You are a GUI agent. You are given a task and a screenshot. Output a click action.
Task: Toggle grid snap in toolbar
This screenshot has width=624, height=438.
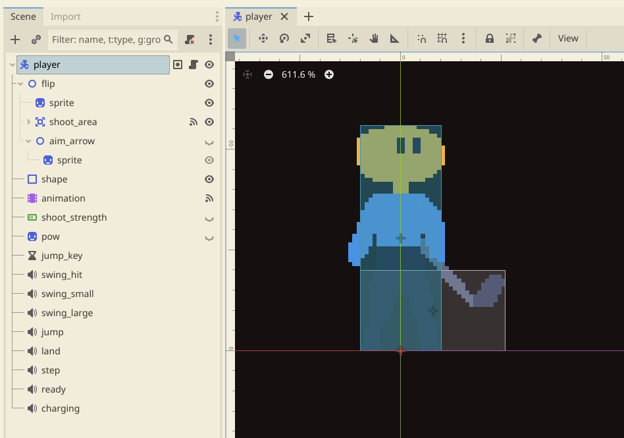point(442,38)
